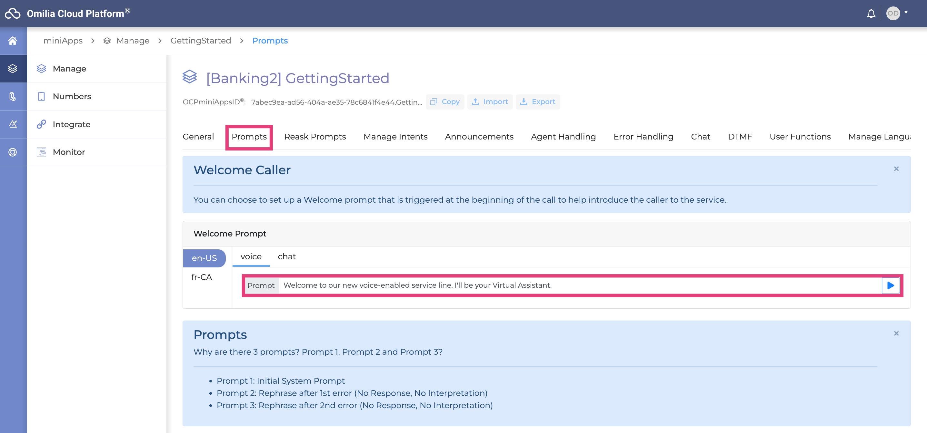Viewport: 927px width, 433px height.
Task: Click the 'Prompt 1: Initial System Prompt' bullet
Action: point(280,381)
